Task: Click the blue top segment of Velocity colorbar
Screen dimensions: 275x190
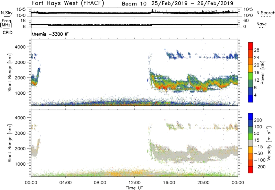Action: [251, 117]
